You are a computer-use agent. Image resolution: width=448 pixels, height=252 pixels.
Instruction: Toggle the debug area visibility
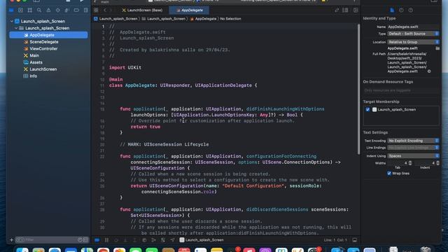pos(355,240)
